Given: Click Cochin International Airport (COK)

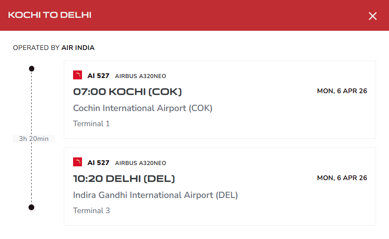Looking at the screenshot, I should 143,108.
